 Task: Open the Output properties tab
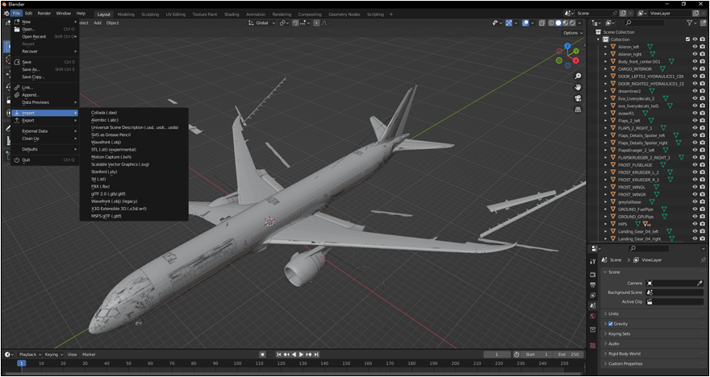coord(593,285)
